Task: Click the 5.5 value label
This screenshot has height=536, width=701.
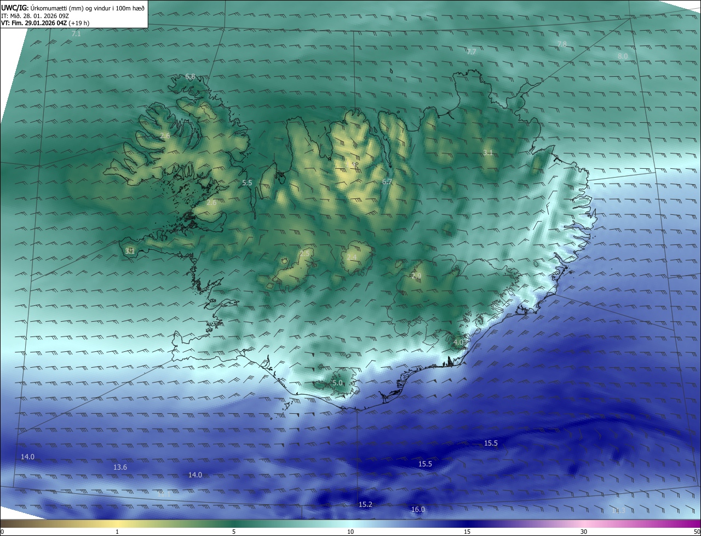Action: 247,183
